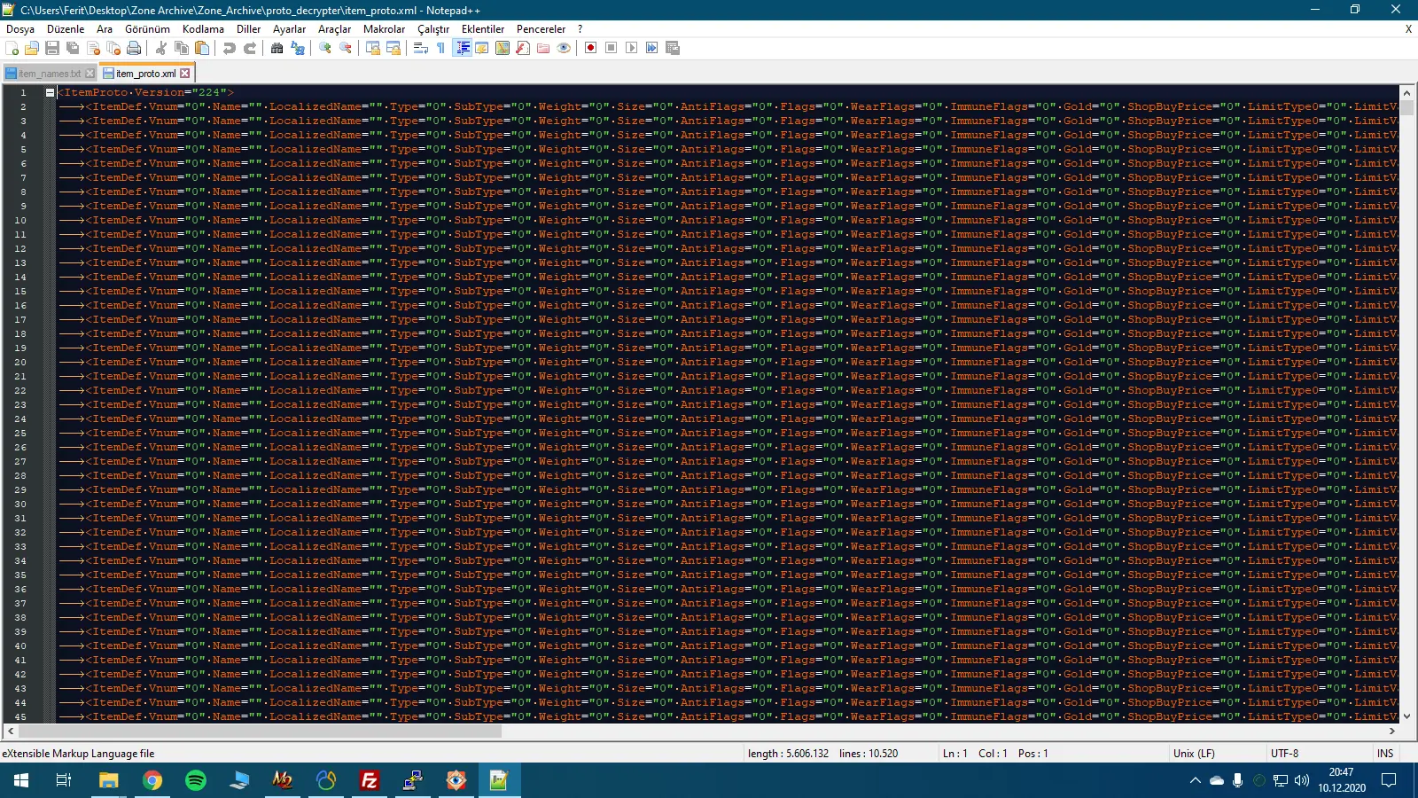1418x798 pixels.
Task: Open the Görünüm menu
Action: pos(147,29)
